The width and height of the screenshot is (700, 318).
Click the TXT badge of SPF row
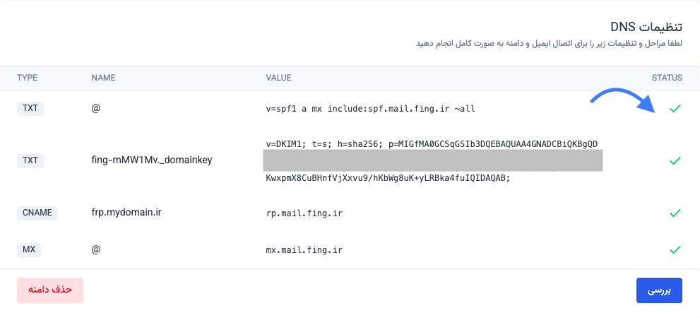click(x=30, y=109)
